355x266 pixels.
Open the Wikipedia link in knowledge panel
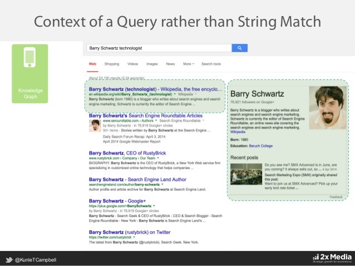point(238,132)
